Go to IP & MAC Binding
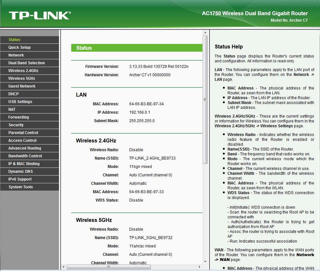This screenshot has height=271, width=320. point(30,164)
